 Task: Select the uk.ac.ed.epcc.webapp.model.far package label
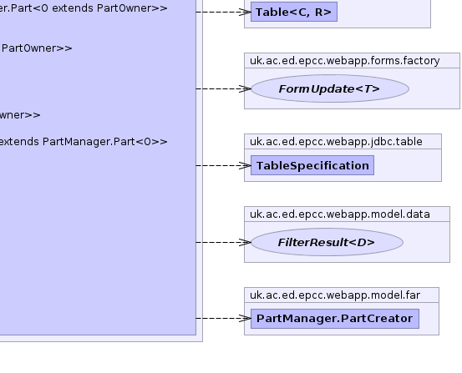(x=335, y=295)
